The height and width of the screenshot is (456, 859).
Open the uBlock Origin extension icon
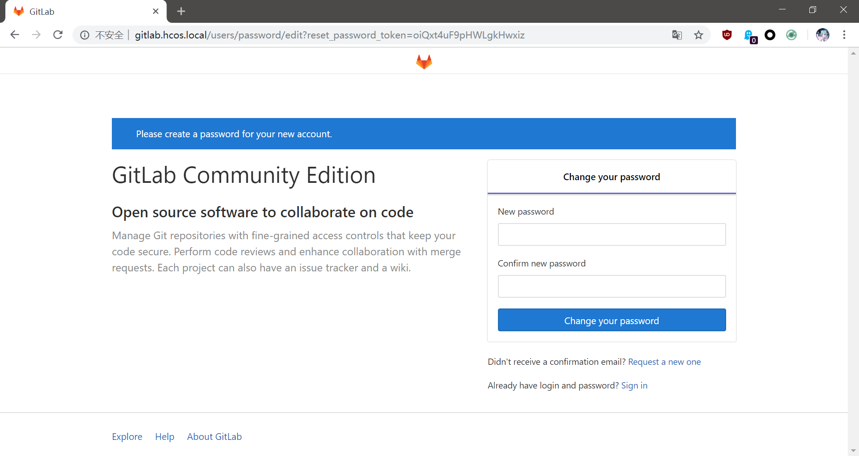click(727, 35)
